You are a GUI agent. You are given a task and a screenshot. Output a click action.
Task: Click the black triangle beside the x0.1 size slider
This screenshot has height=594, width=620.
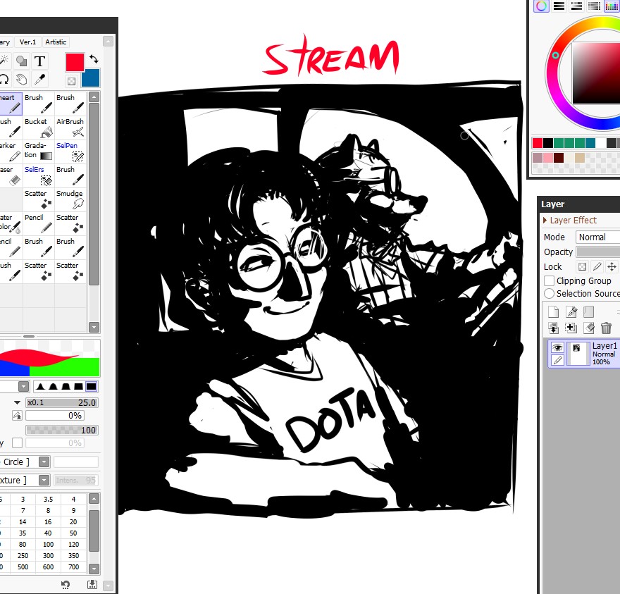(17, 402)
